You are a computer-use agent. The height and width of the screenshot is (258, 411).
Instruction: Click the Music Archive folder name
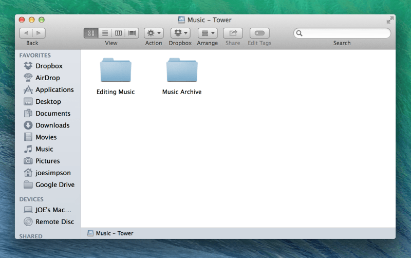tap(182, 92)
